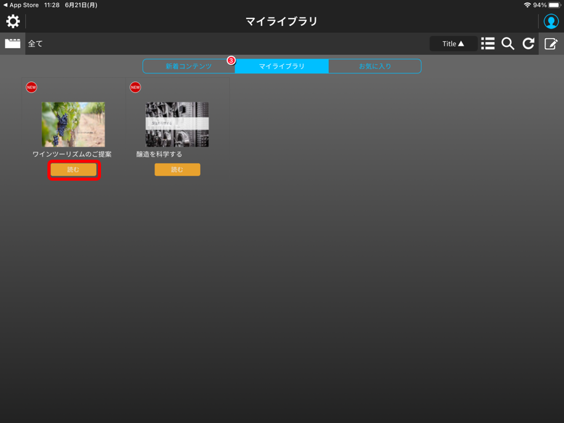Tap the edit pencil icon
This screenshot has width=564, height=423.
coord(551,44)
